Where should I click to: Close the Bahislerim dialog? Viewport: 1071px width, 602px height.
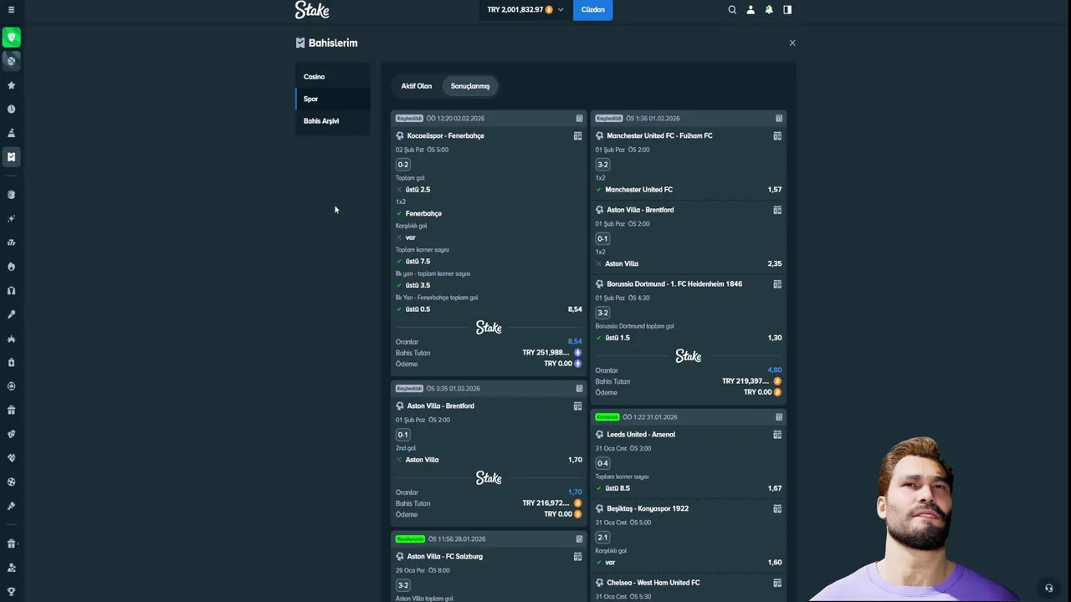coord(792,43)
